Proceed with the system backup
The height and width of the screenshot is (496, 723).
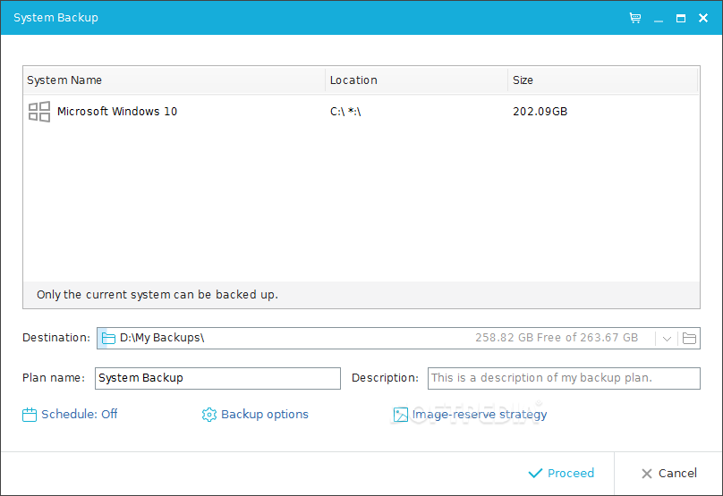point(561,474)
